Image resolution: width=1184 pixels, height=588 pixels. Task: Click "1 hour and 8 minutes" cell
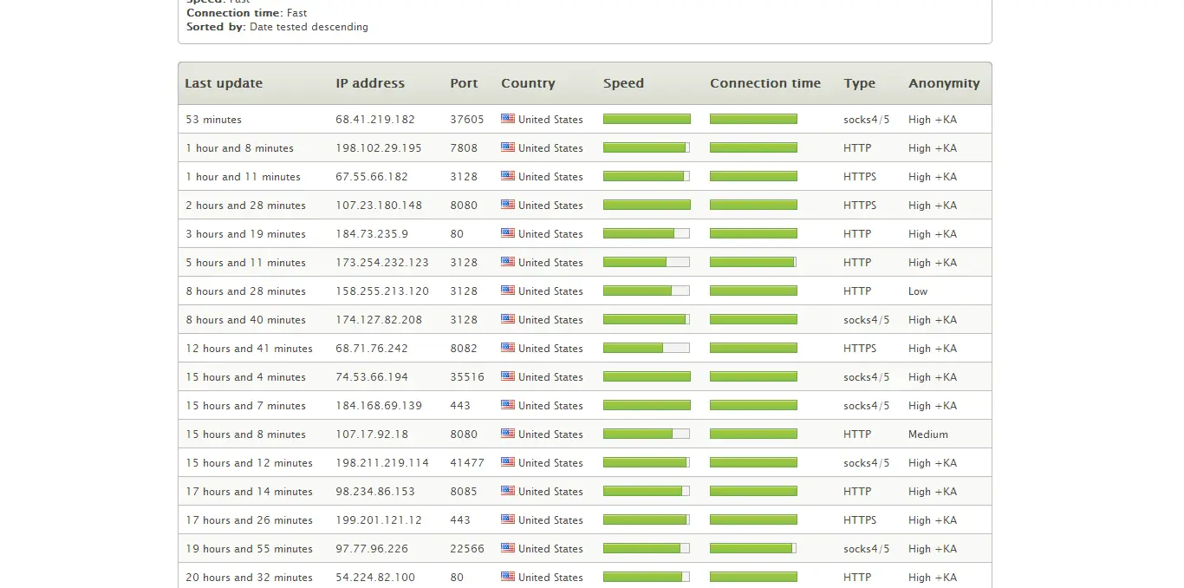239,148
